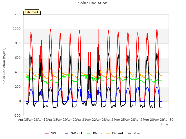Click the Apr 30 x-axis label
The image size is (186, 139).
pos(169,120)
